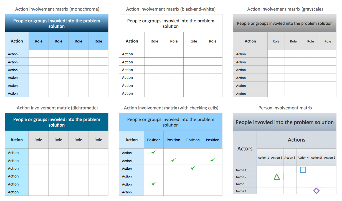Select the "Actors" header cell
342x201 pixels.
pyautogui.click(x=245, y=149)
